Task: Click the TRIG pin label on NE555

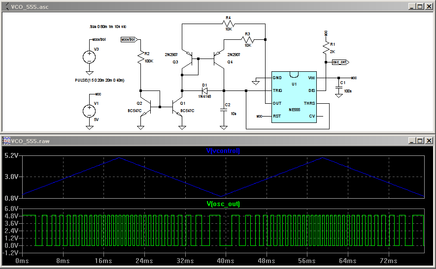Action: point(277,90)
